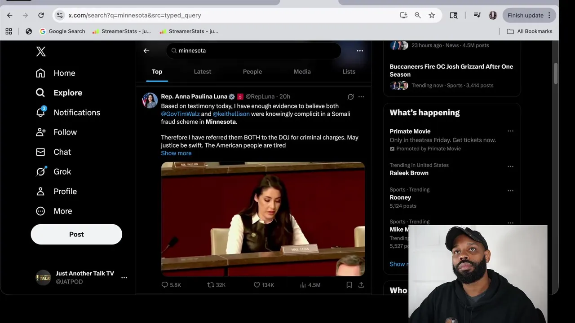Screen dimensions: 575x323
Task: View site information icon in address bar
Action: tap(60, 15)
